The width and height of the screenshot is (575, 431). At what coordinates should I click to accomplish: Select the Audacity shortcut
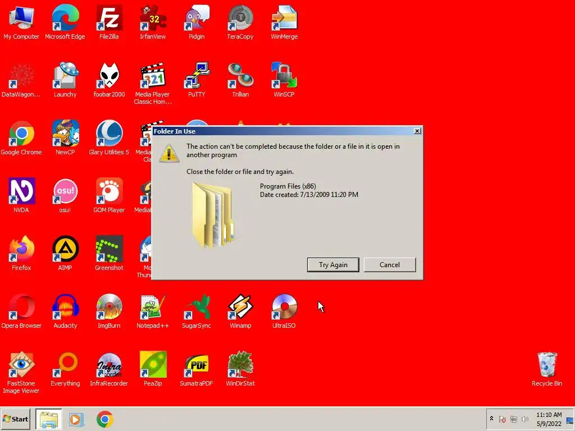tap(65, 311)
